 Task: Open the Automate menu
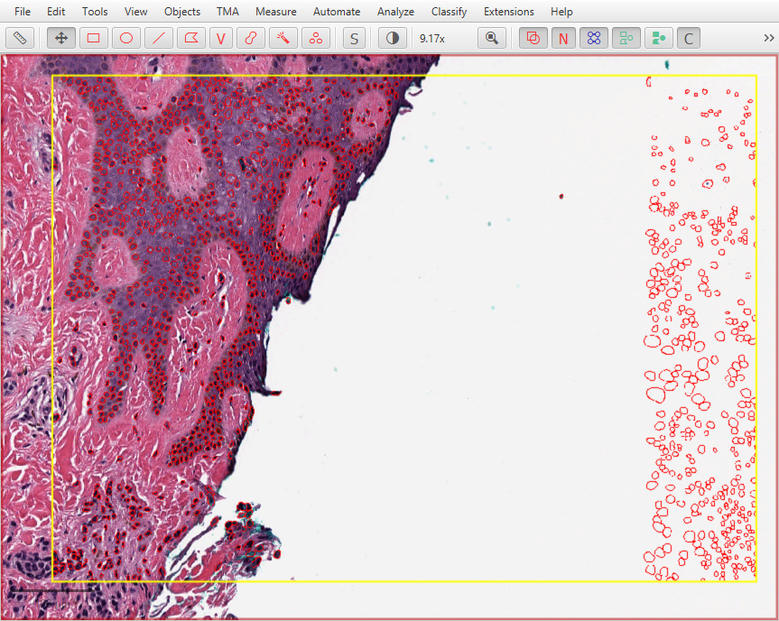point(337,12)
